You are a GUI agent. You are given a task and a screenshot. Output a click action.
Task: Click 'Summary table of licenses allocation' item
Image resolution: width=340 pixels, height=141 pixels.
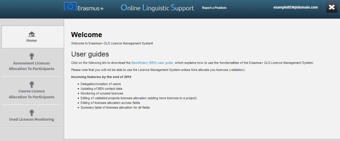(x=115, y=107)
